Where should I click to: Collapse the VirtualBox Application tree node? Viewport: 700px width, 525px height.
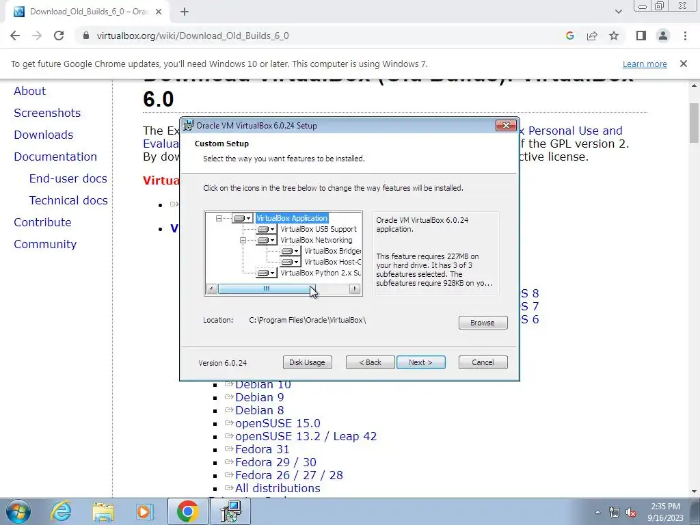pyautogui.click(x=219, y=218)
